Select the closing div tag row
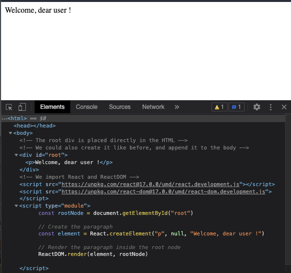Image resolution: width=291 pixels, height=273 pixels. [x=29, y=169]
